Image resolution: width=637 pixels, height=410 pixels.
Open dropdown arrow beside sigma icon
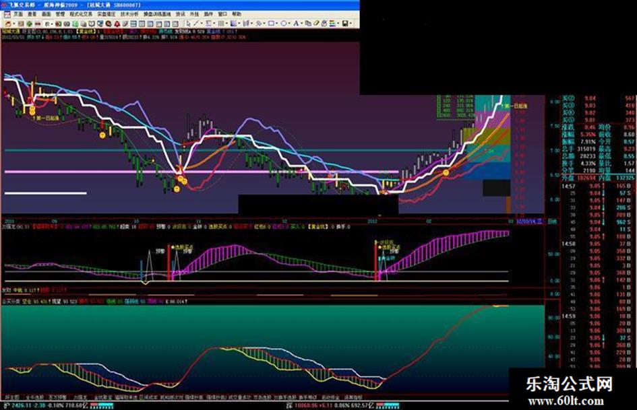[214, 24]
